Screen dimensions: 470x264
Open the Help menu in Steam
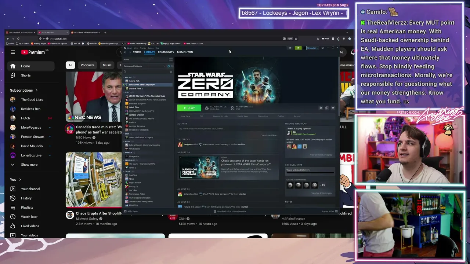157,48
